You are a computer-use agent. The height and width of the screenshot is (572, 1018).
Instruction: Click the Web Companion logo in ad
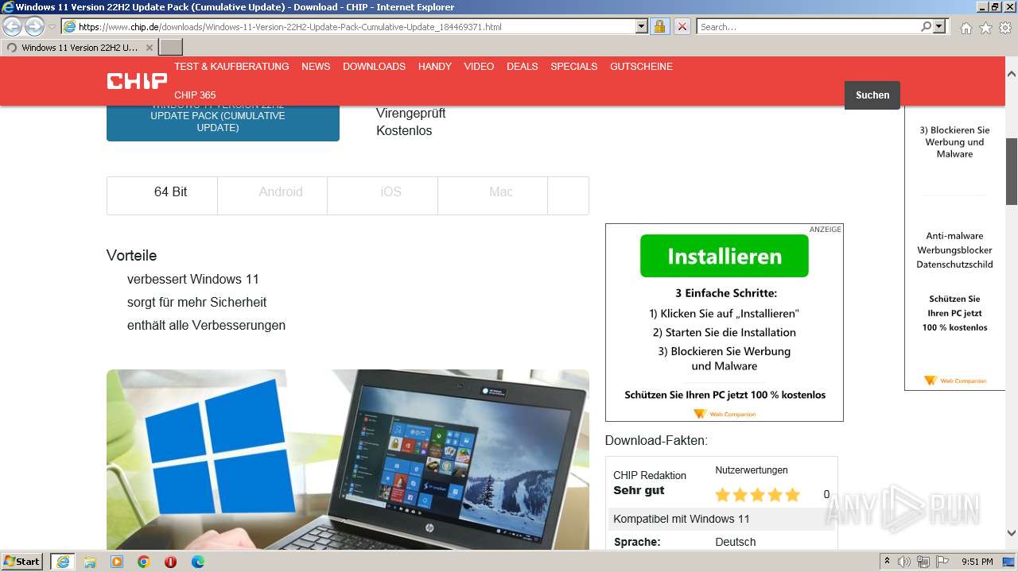click(x=725, y=414)
